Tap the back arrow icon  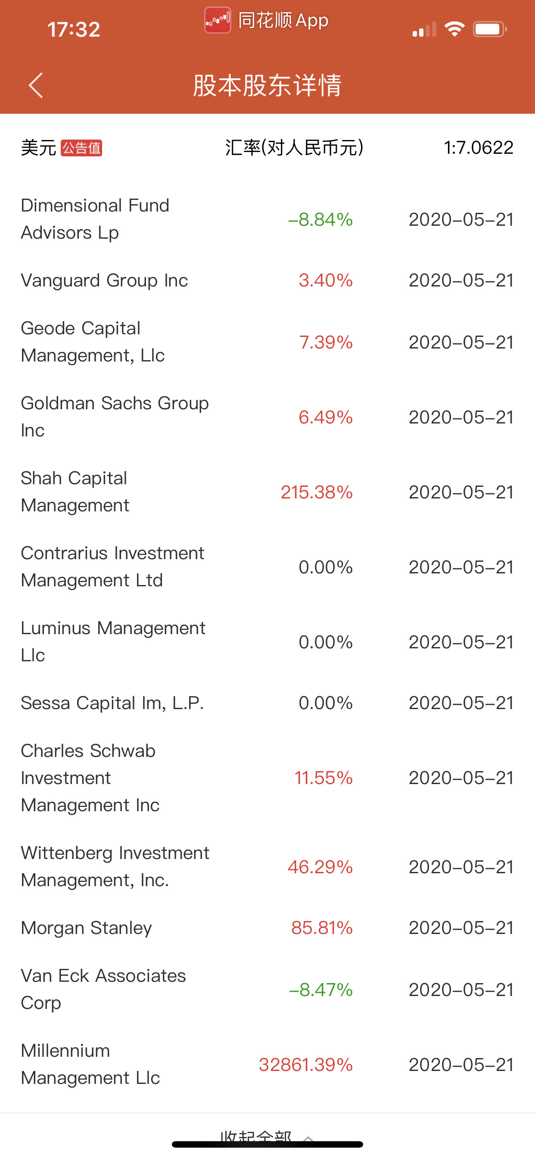[35, 85]
